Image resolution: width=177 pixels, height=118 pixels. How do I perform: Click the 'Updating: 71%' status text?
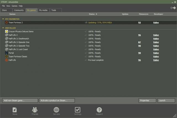click(100, 22)
